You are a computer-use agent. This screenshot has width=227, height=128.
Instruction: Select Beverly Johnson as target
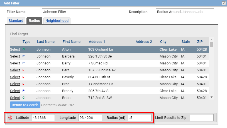click(15, 77)
